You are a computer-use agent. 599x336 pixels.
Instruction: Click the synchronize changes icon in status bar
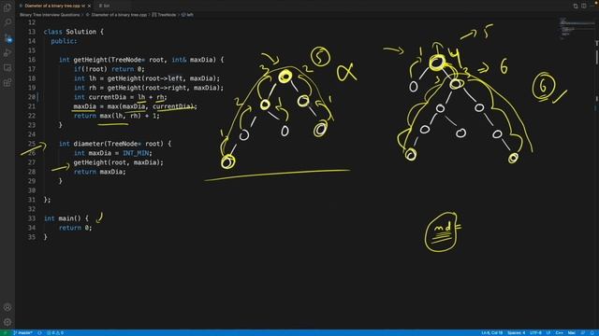coord(39,333)
